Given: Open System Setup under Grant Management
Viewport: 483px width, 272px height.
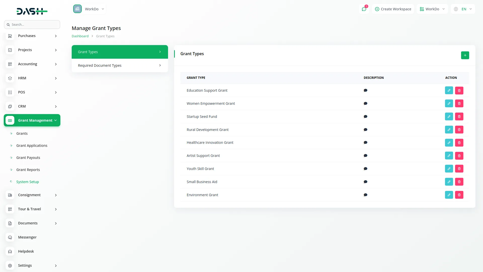Looking at the screenshot, I should point(27,182).
